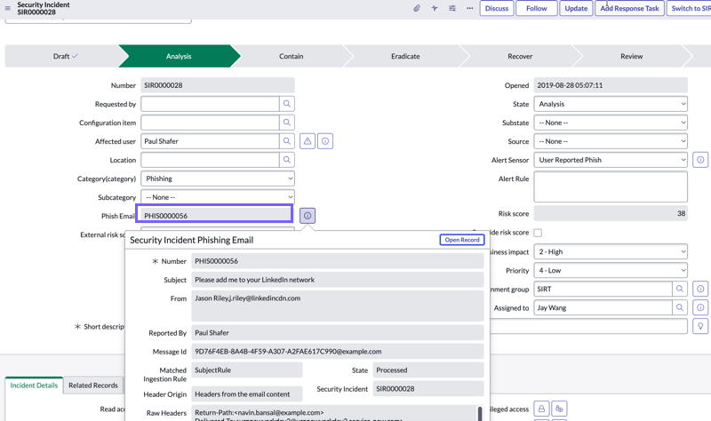Click the Follow button

537,8
